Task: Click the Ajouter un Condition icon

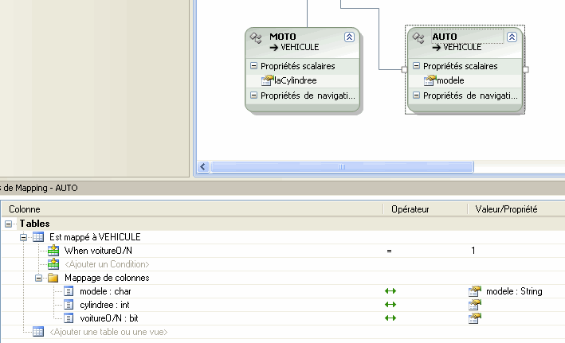Action: [x=53, y=264]
